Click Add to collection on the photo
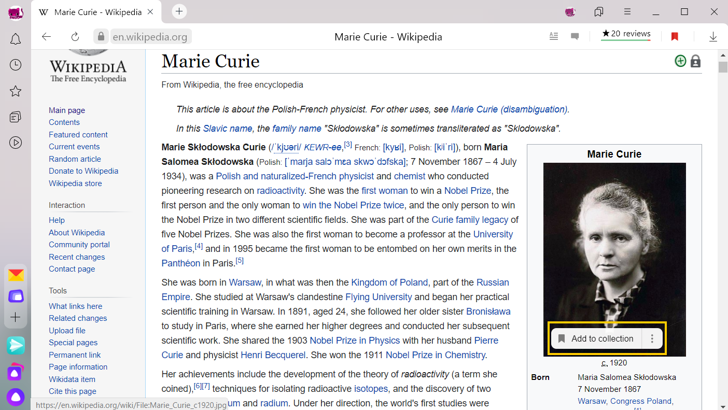Image resolution: width=728 pixels, height=410 pixels. pos(597,339)
